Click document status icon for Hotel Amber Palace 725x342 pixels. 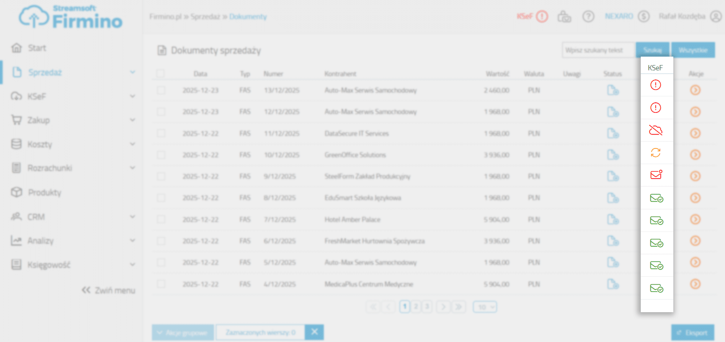[612, 220]
